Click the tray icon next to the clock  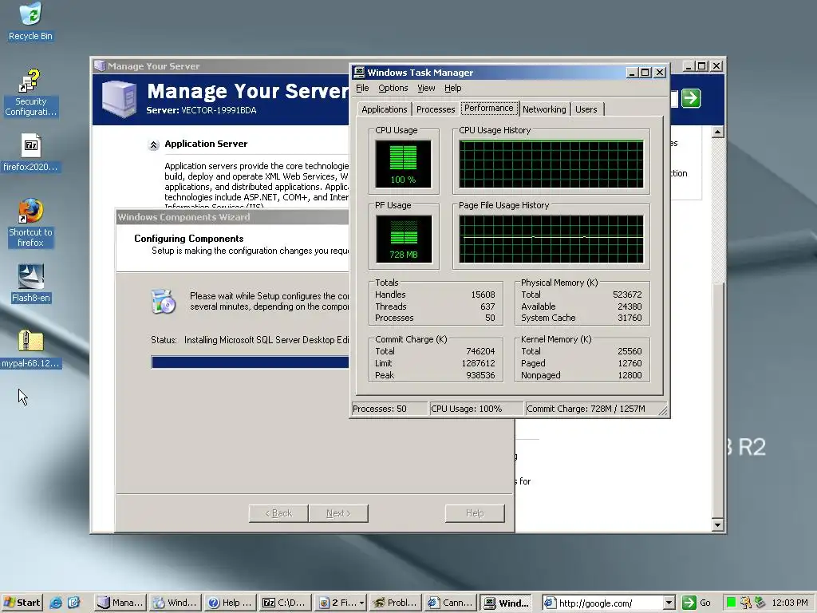click(x=760, y=603)
